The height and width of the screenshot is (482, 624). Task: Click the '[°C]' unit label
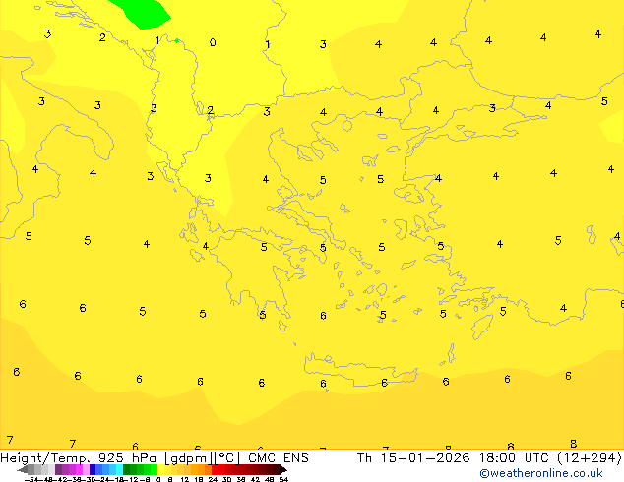pyautogui.click(x=227, y=458)
